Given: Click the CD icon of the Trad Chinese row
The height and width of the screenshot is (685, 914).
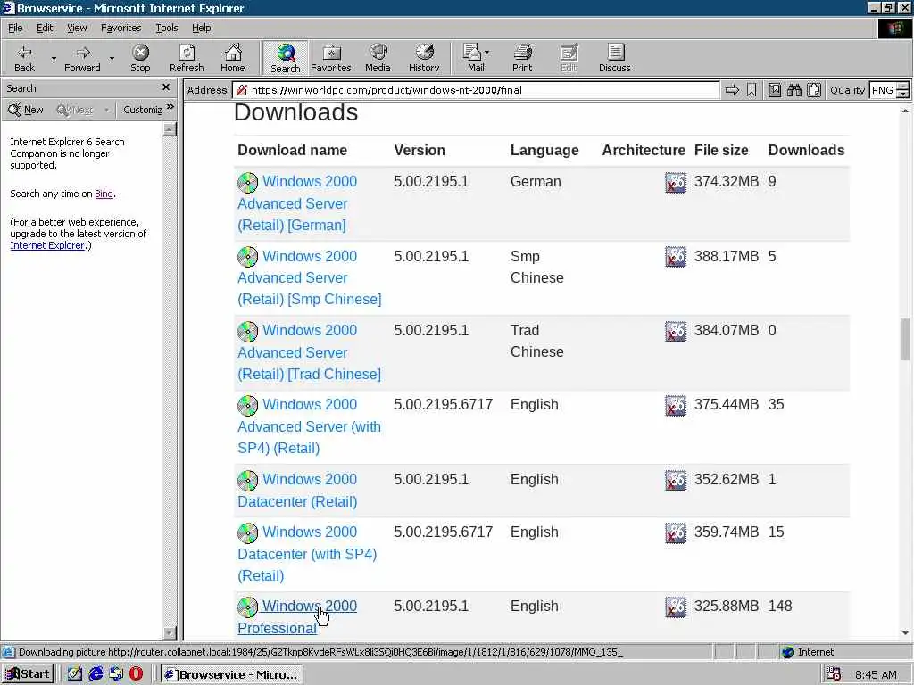Looking at the screenshot, I should 248,332.
